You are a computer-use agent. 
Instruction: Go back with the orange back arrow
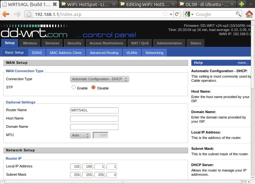point(6,14)
